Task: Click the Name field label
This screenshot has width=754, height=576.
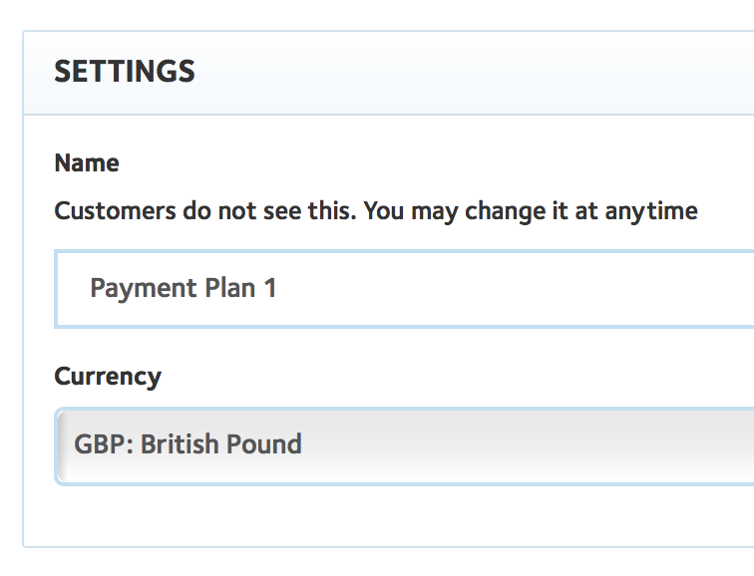Action: (87, 163)
